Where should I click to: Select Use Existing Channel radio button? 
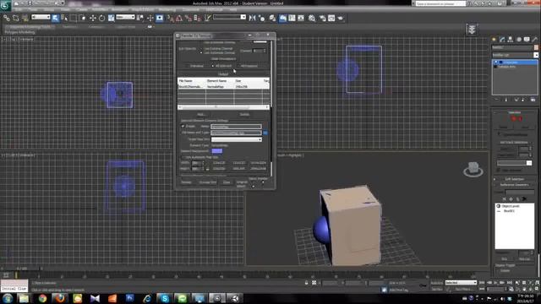click(201, 49)
